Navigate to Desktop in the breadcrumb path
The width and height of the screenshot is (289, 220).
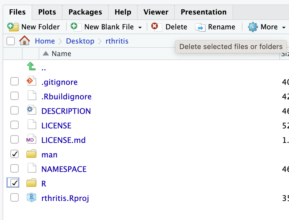80,41
